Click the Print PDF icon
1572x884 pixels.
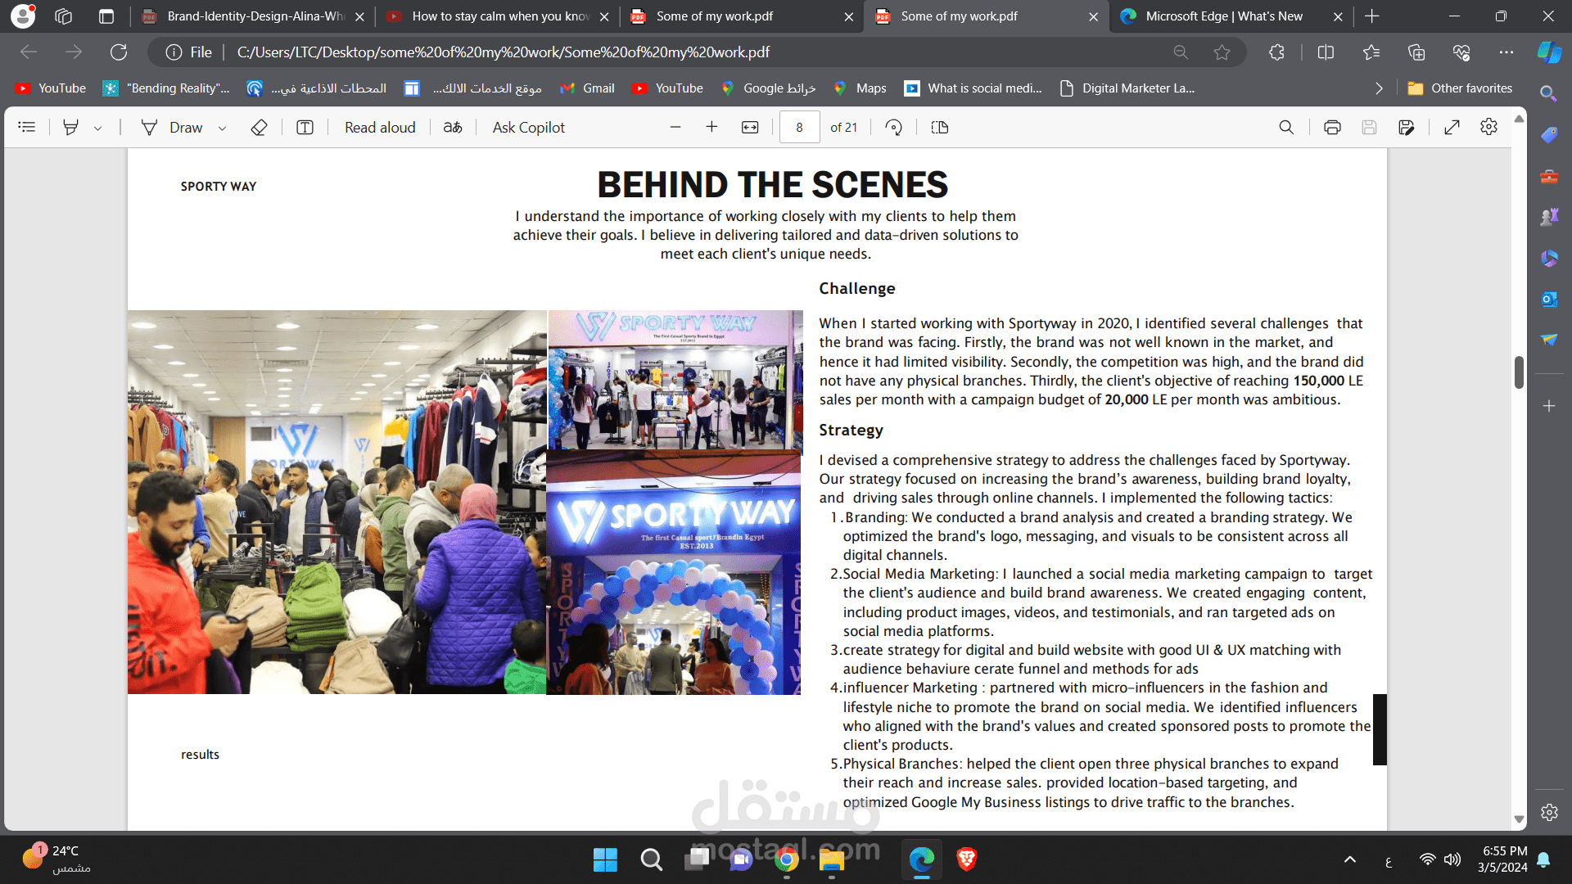coord(1332,127)
